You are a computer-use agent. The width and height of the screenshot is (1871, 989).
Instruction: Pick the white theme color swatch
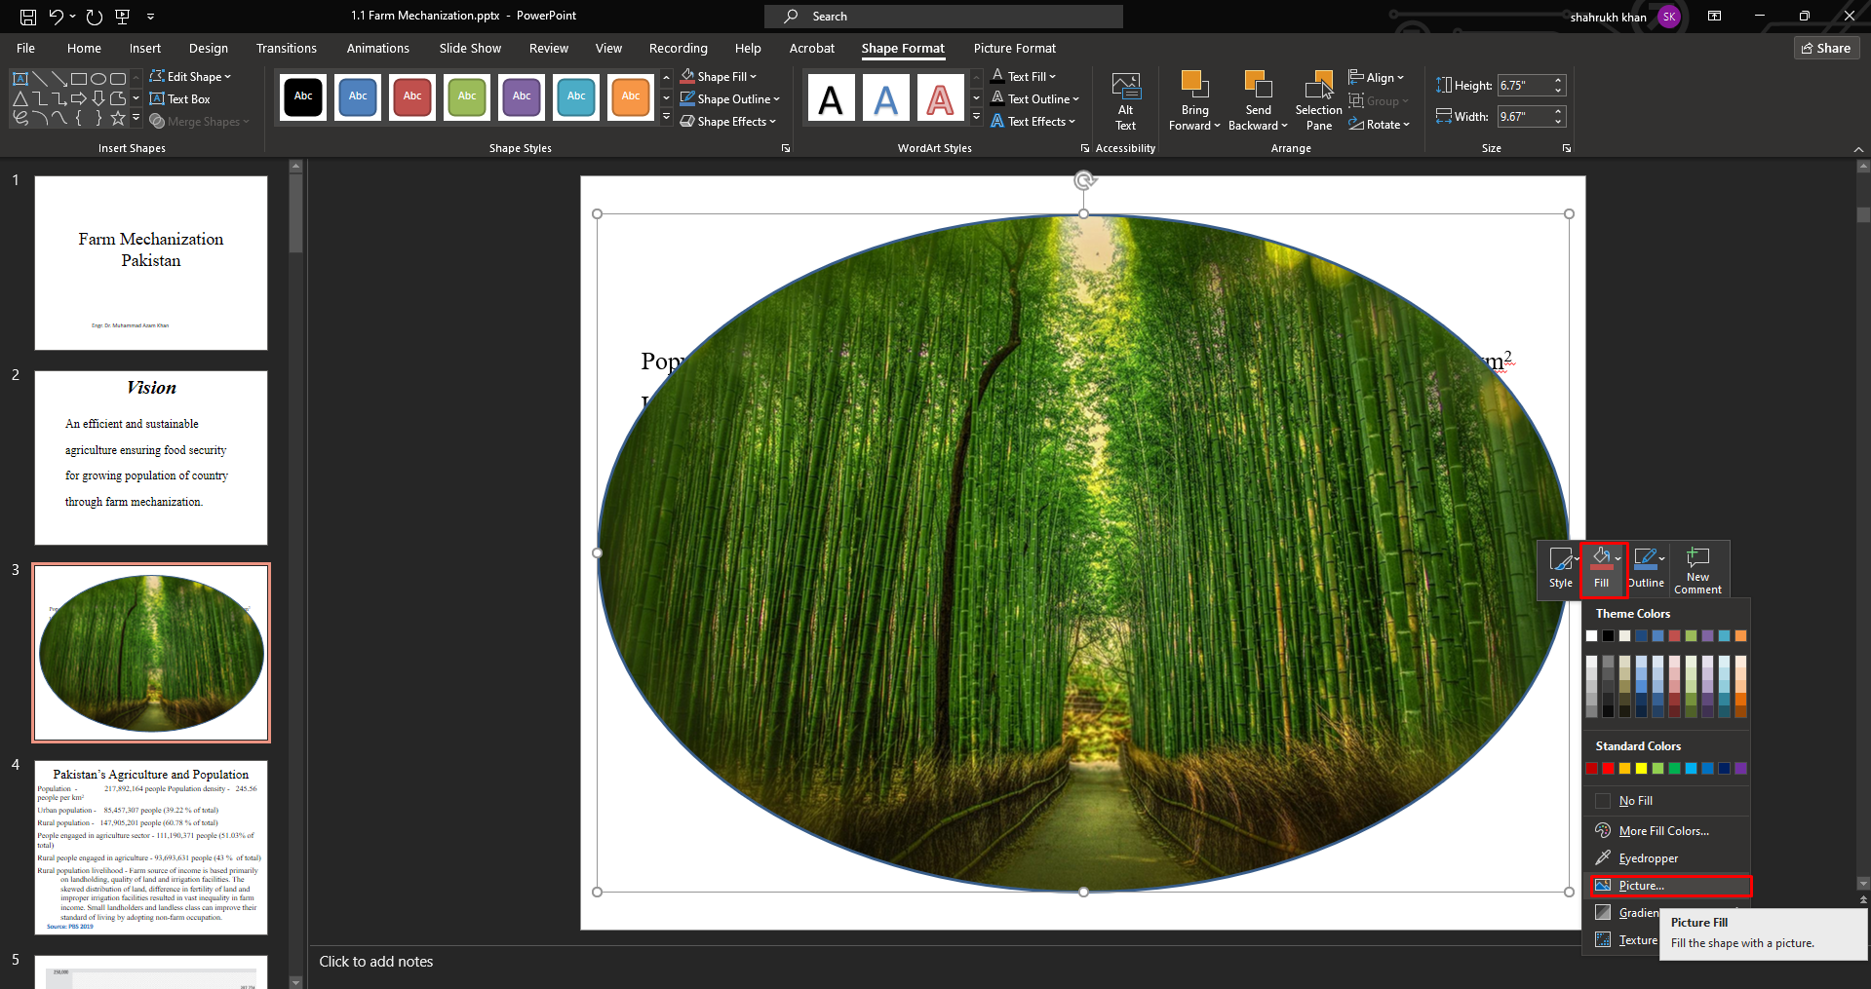pyautogui.click(x=1591, y=636)
